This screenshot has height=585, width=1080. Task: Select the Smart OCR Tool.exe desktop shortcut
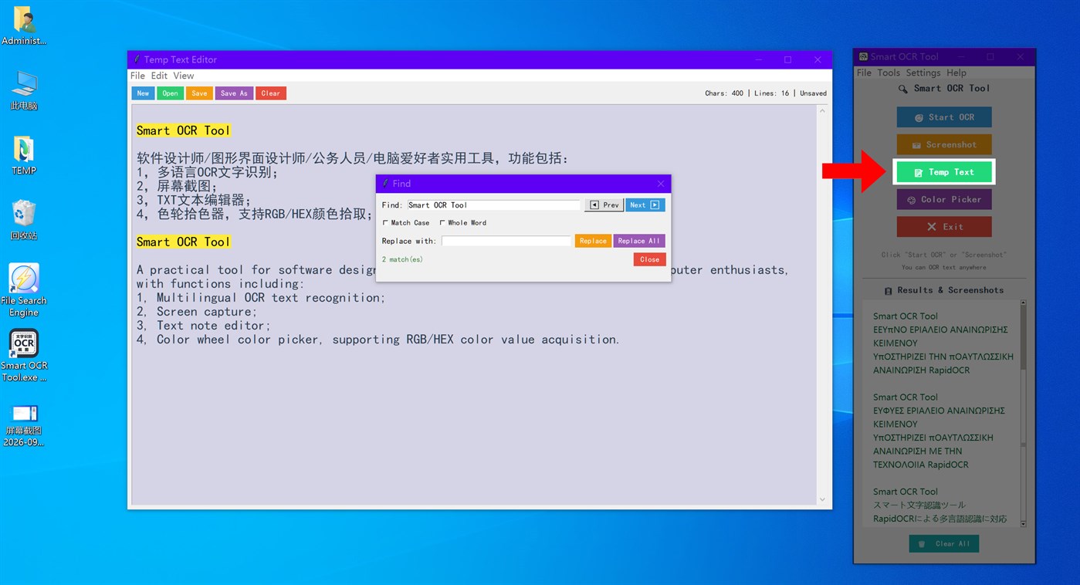tap(24, 356)
